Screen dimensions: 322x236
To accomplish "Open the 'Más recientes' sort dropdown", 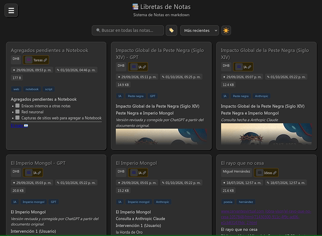I will point(199,30).
